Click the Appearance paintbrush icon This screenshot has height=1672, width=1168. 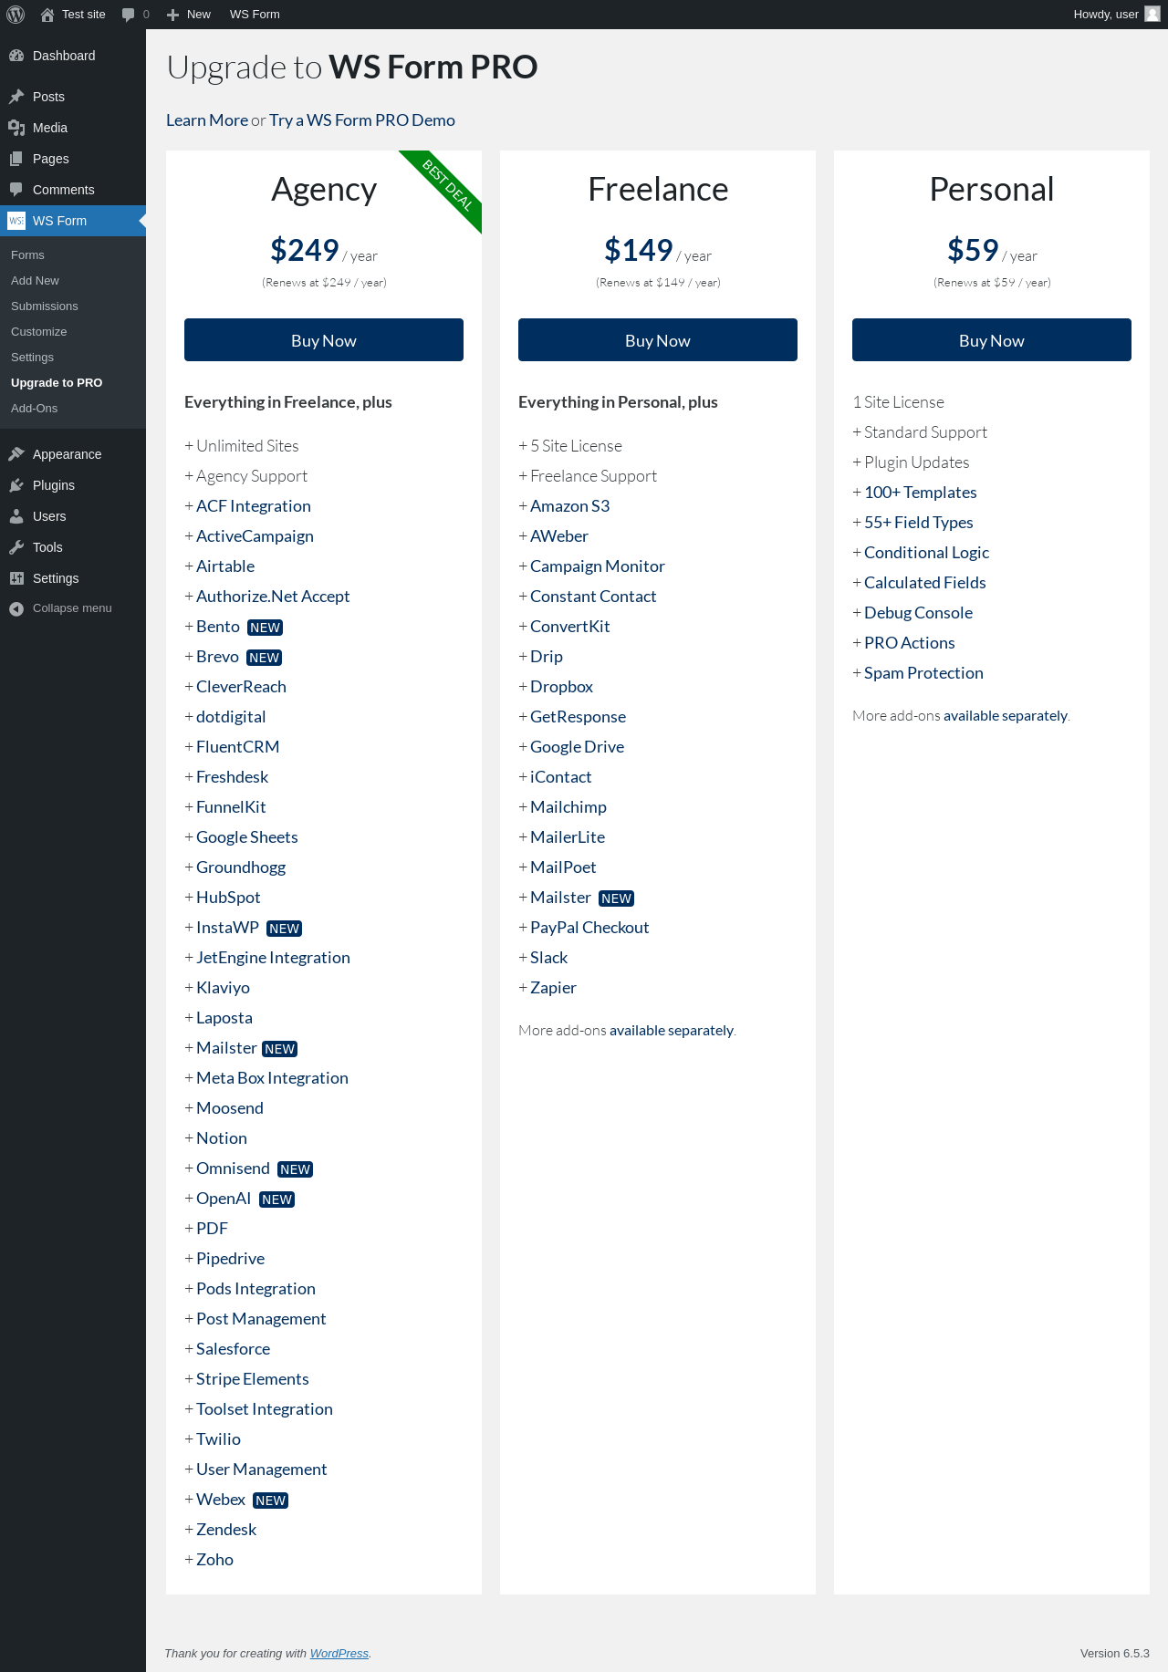16,454
